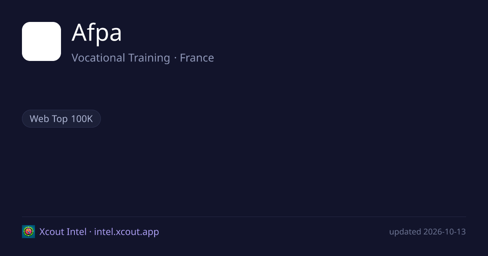Click the Xcout Intel brand name

point(63,232)
